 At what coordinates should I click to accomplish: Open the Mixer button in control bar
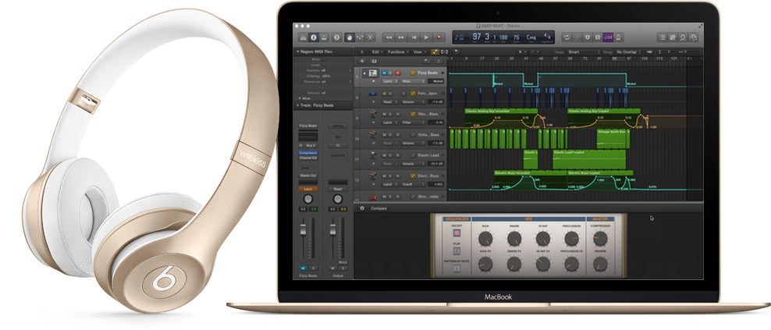click(360, 37)
